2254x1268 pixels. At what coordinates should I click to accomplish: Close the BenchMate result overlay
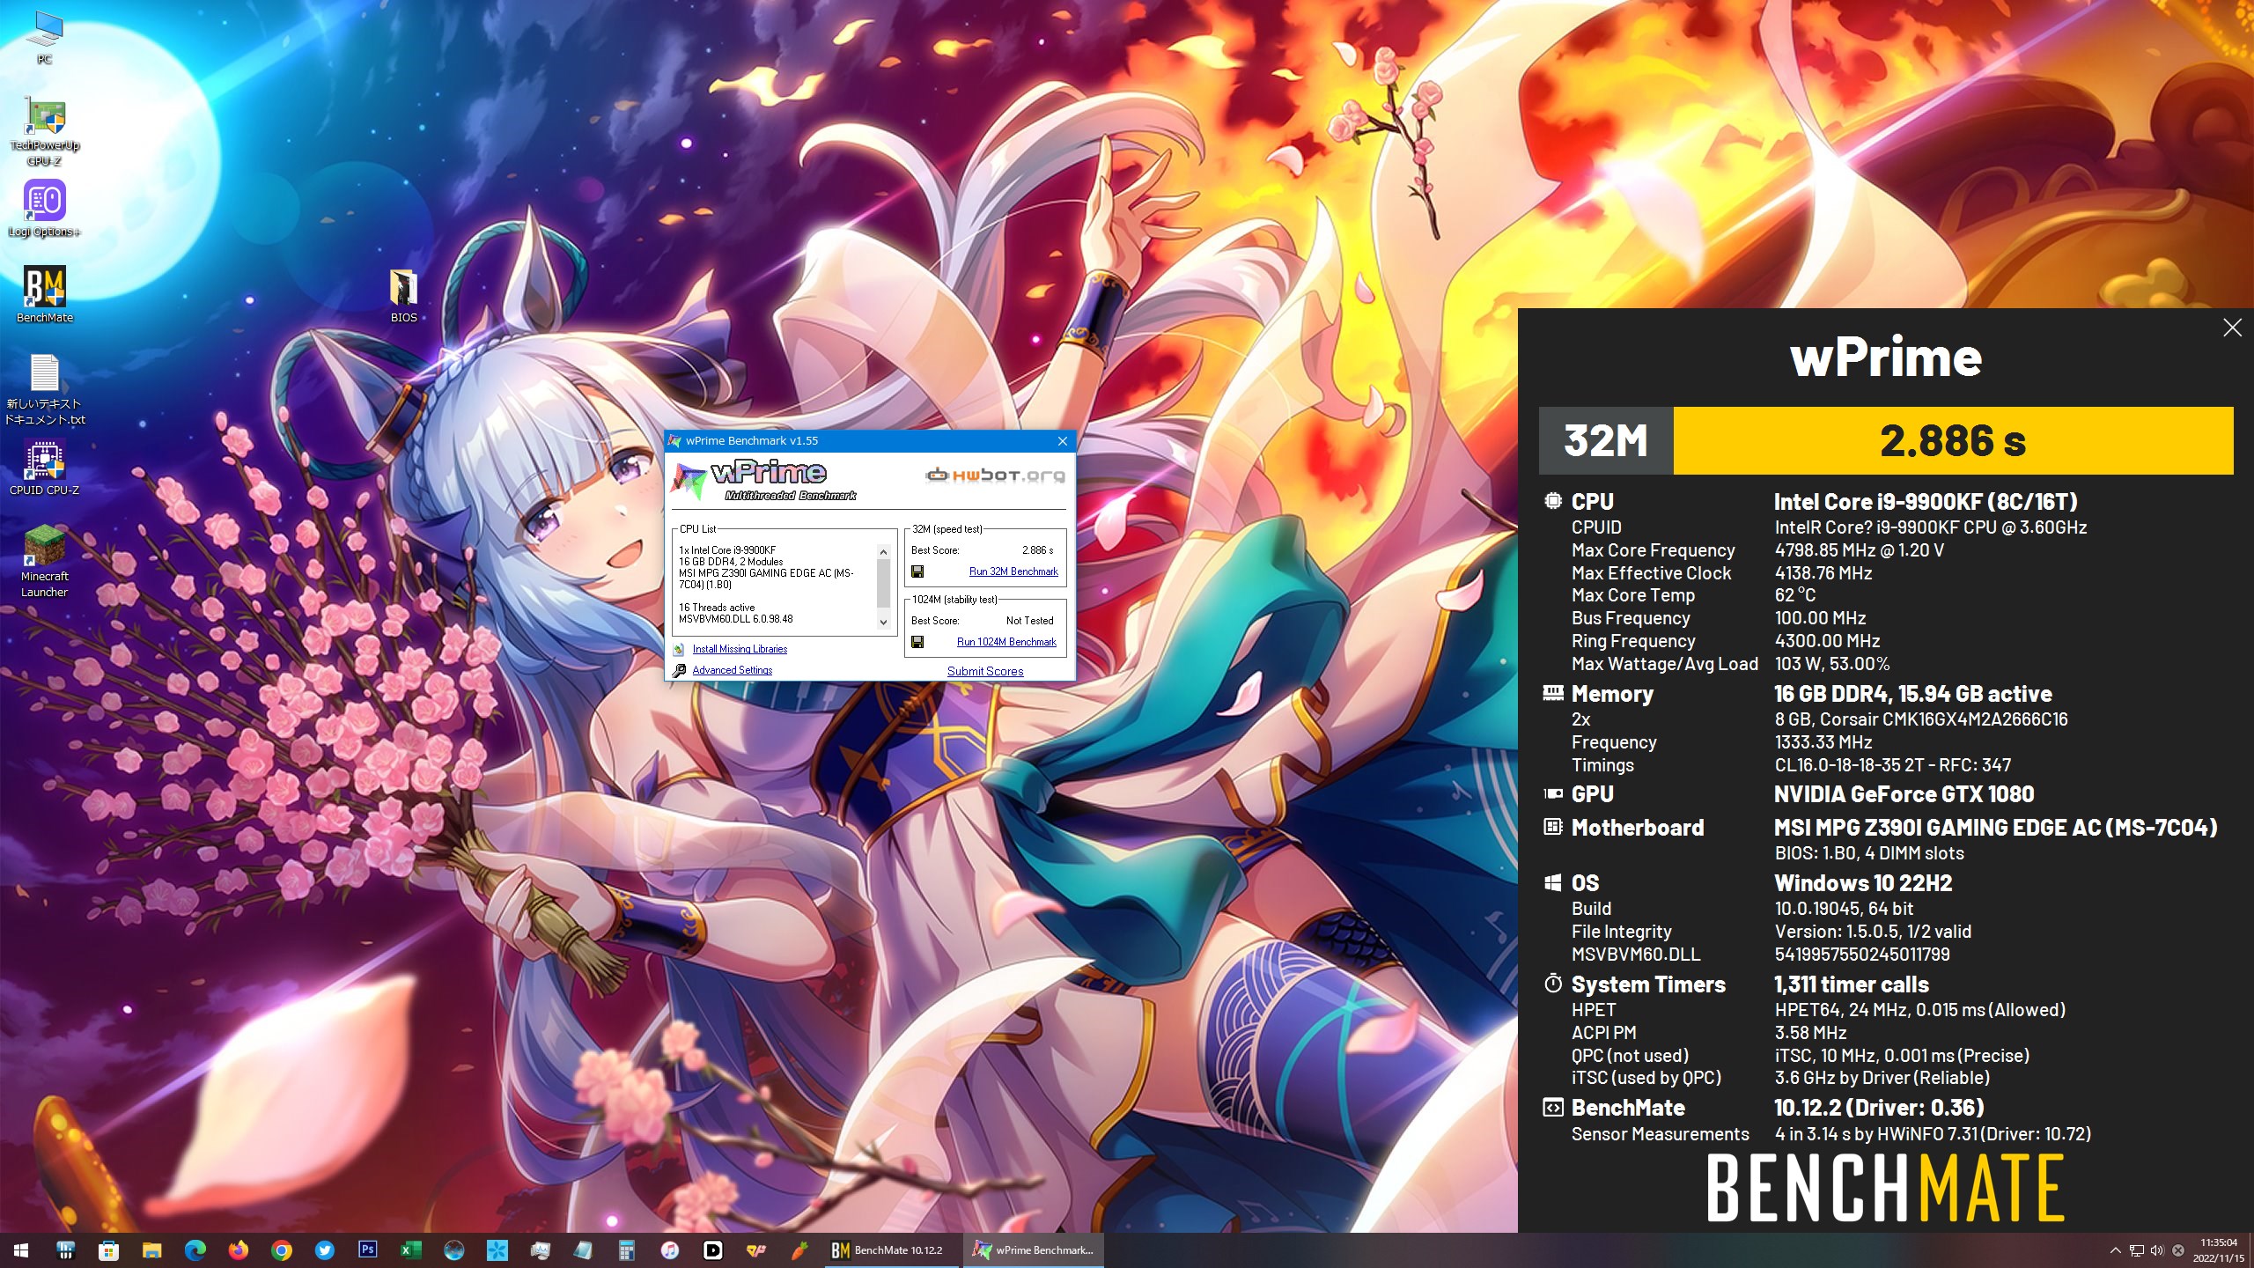2232,328
